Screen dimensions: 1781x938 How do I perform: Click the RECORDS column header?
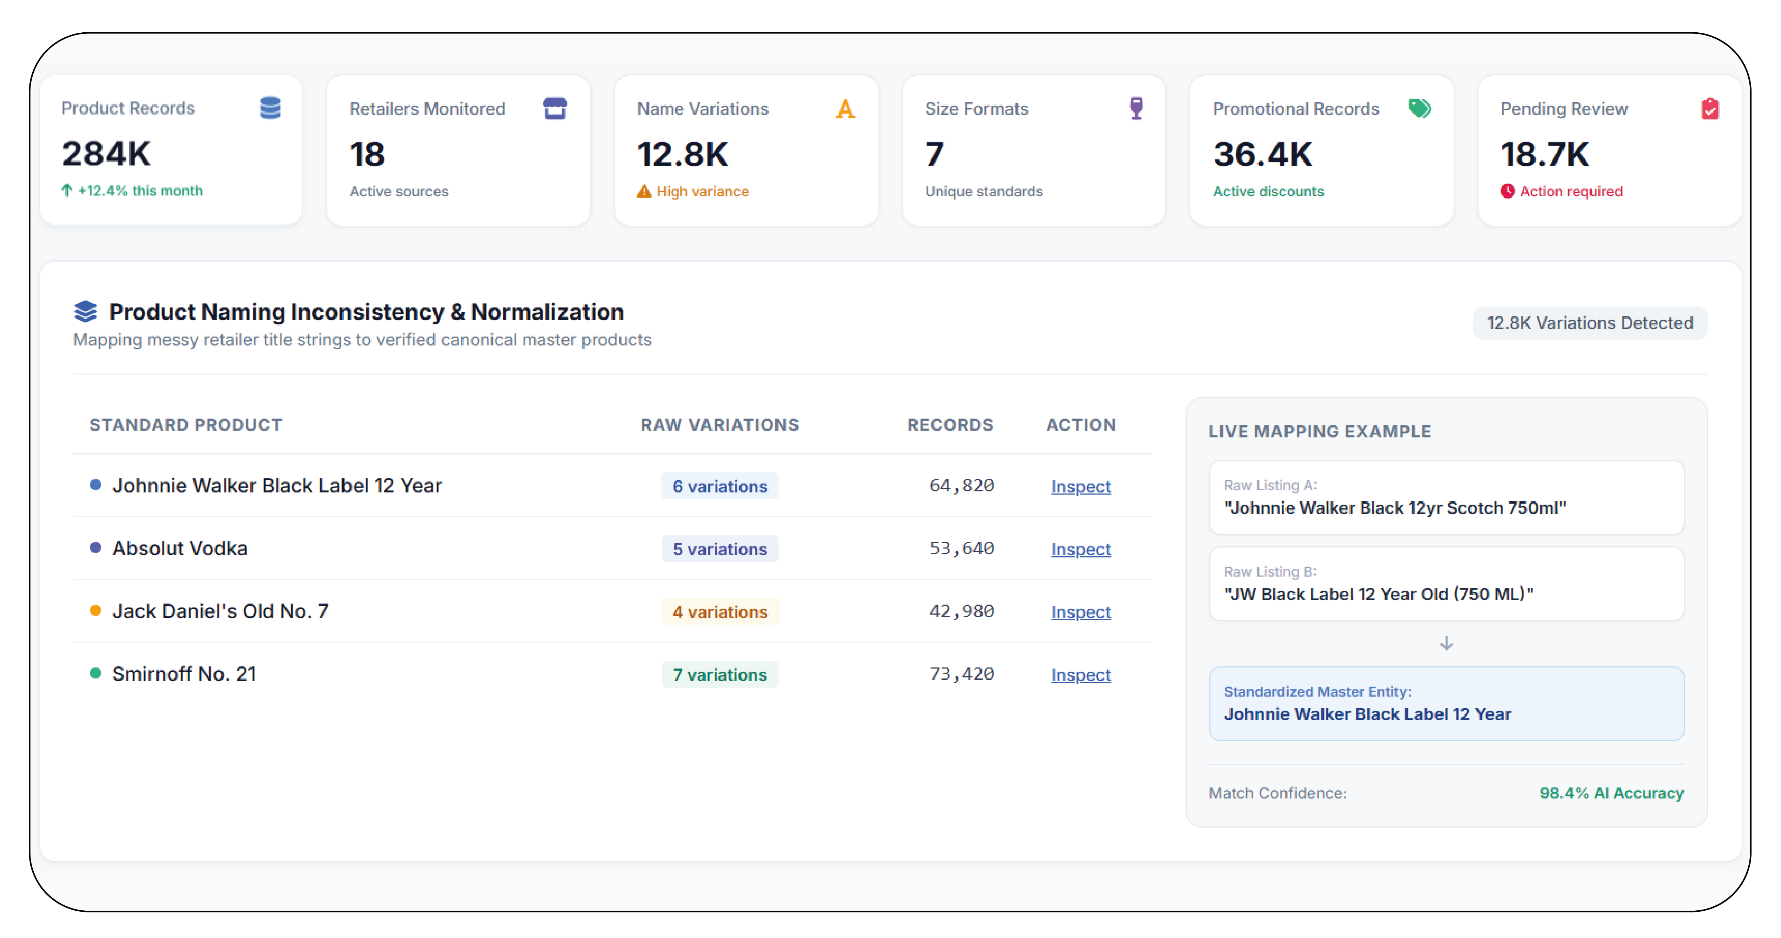[x=950, y=424]
